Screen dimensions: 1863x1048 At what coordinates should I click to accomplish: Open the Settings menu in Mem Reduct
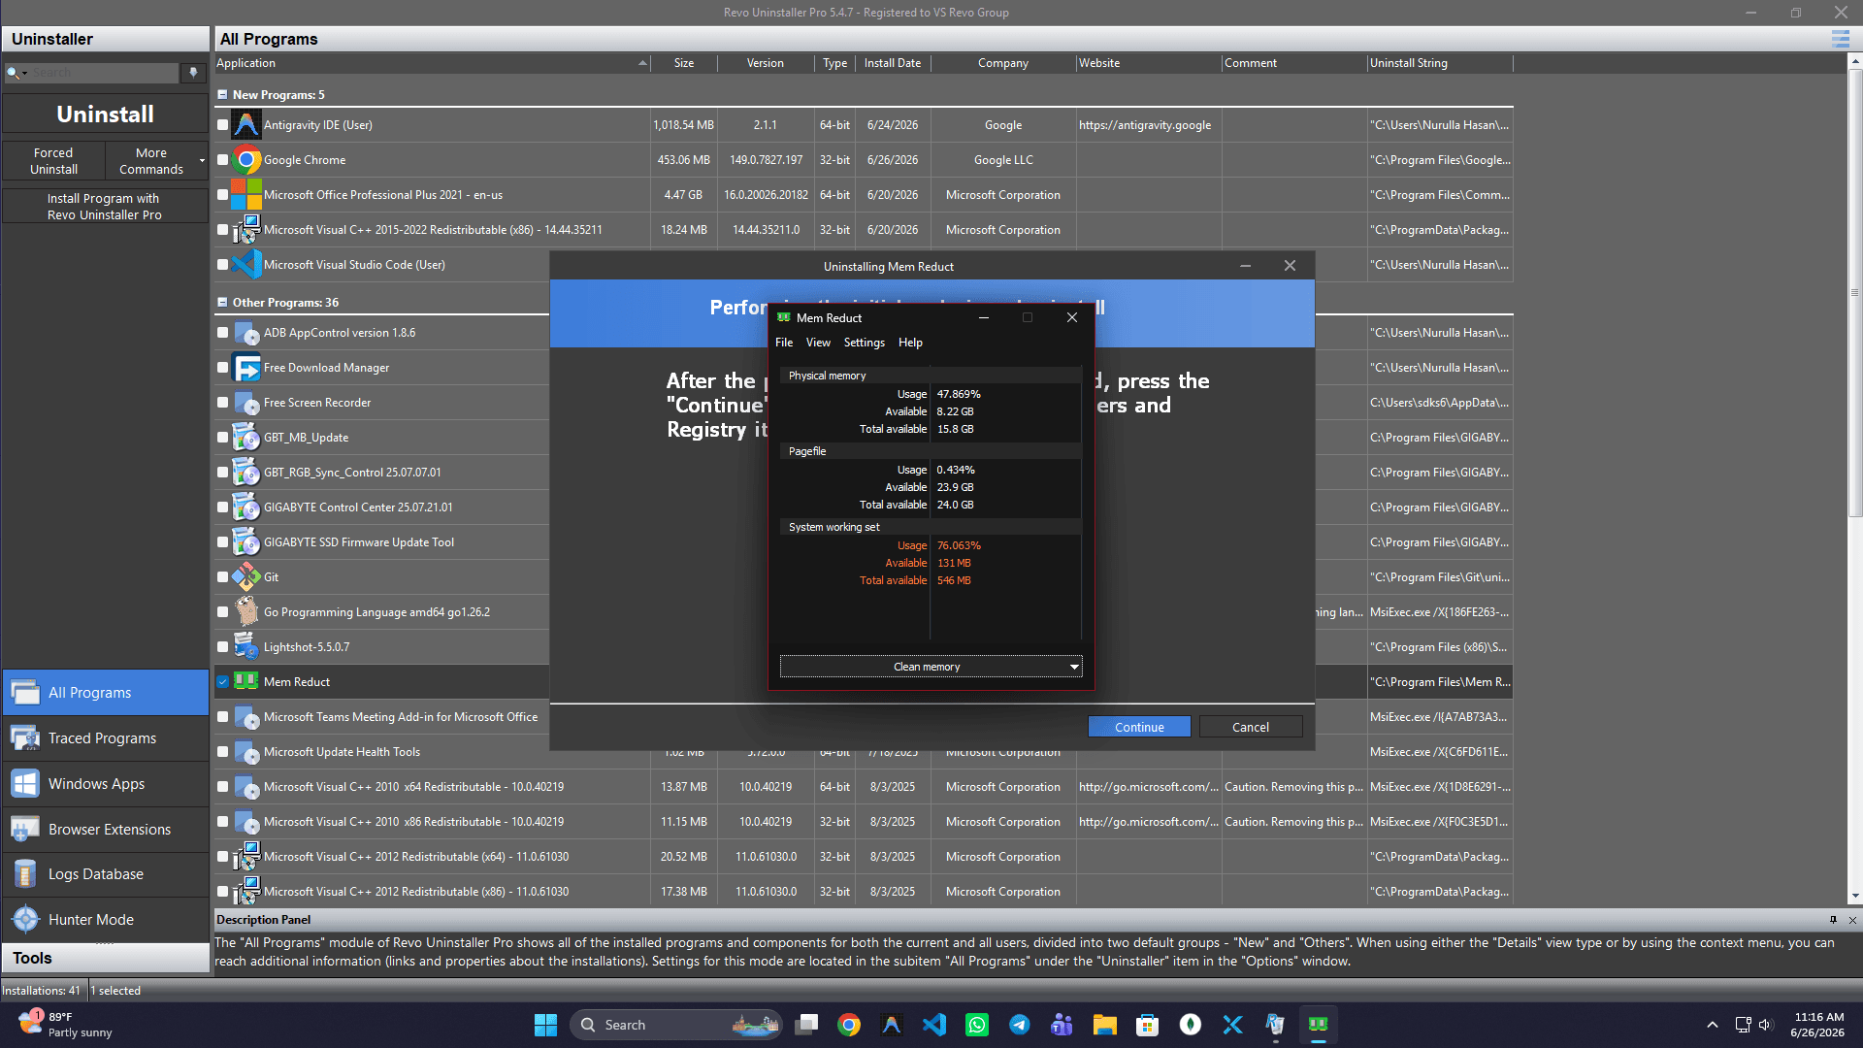coord(864,343)
